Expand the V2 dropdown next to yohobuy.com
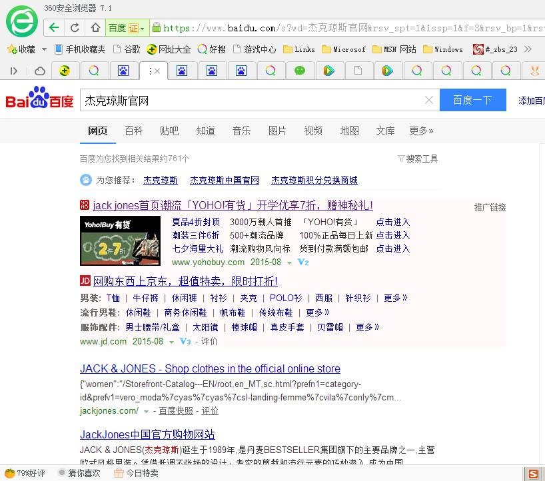Screen dimensions: 545x481 pyautogui.click(x=303, y=262)
